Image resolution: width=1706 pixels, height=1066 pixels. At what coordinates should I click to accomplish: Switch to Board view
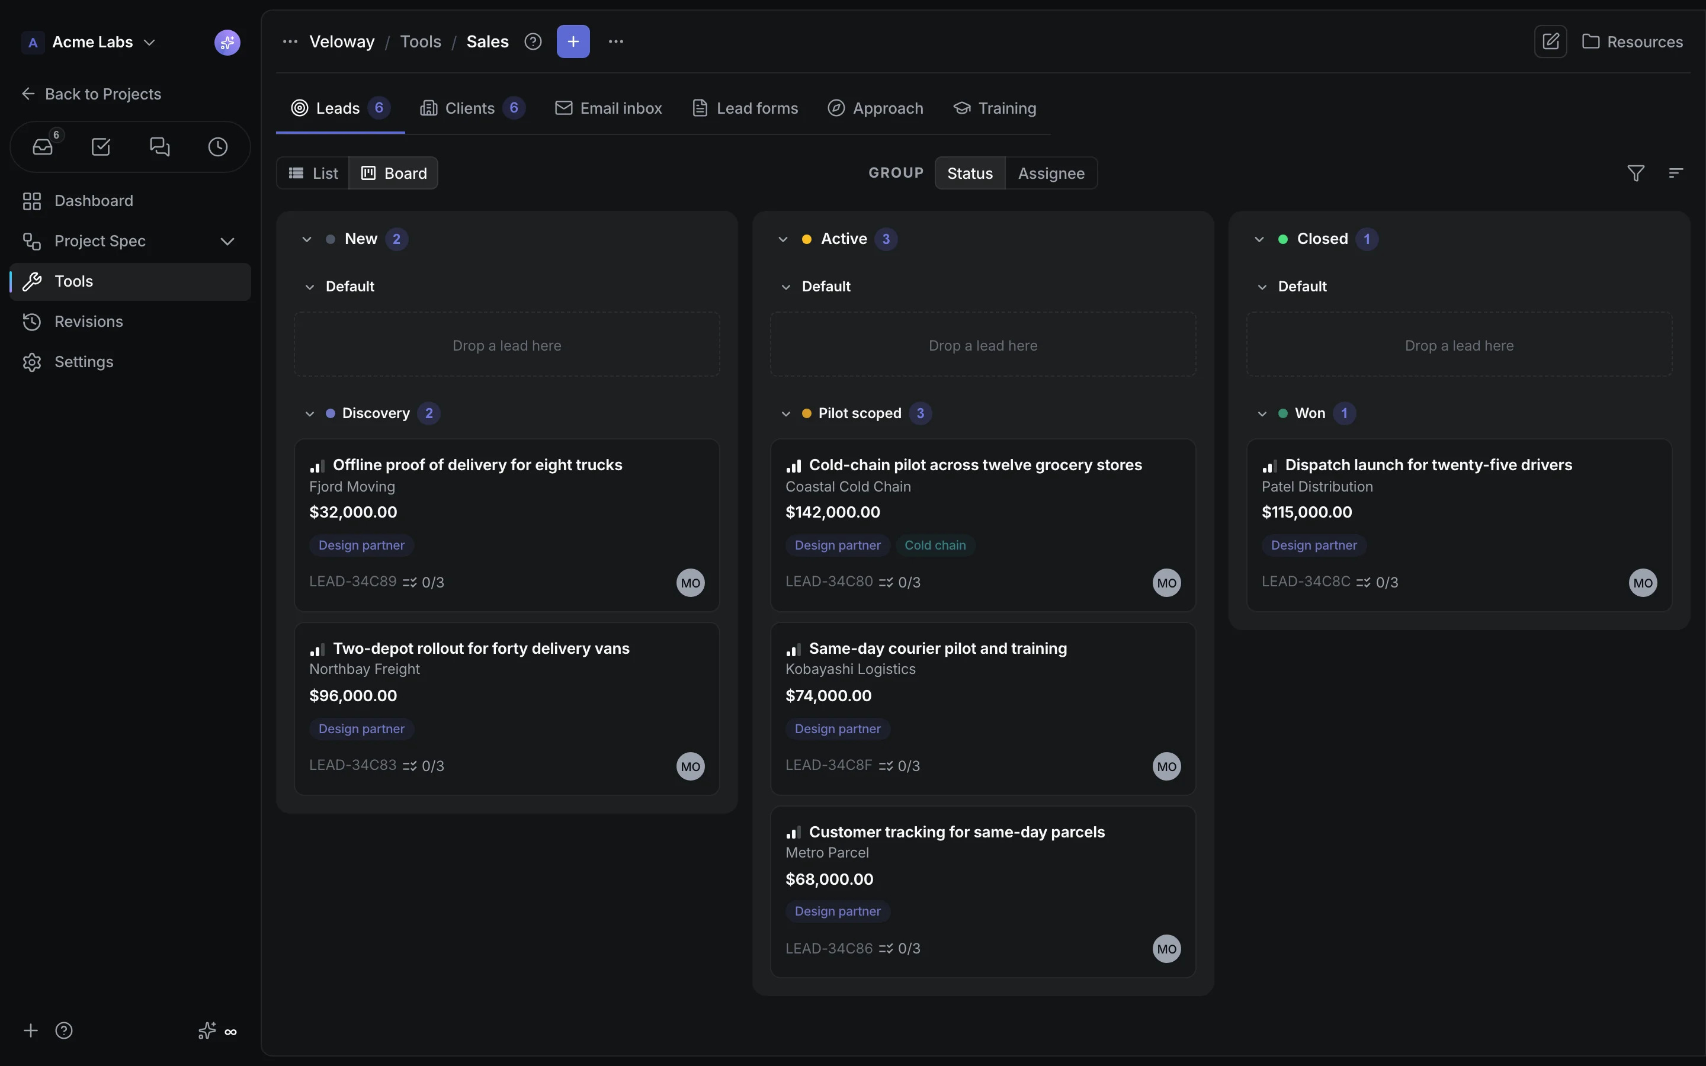[x=393, y=173]
